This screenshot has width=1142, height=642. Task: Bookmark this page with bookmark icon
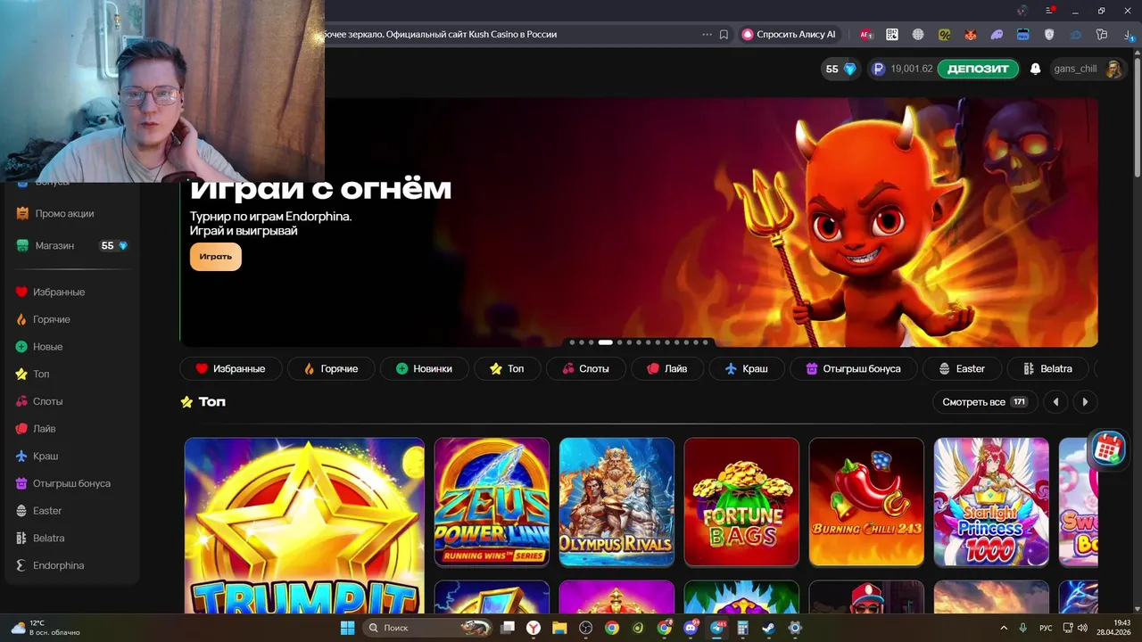724,35
